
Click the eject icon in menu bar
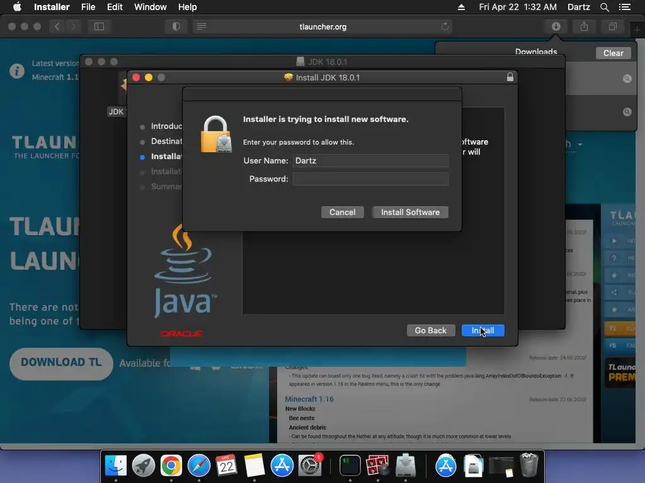pos(461,7)
